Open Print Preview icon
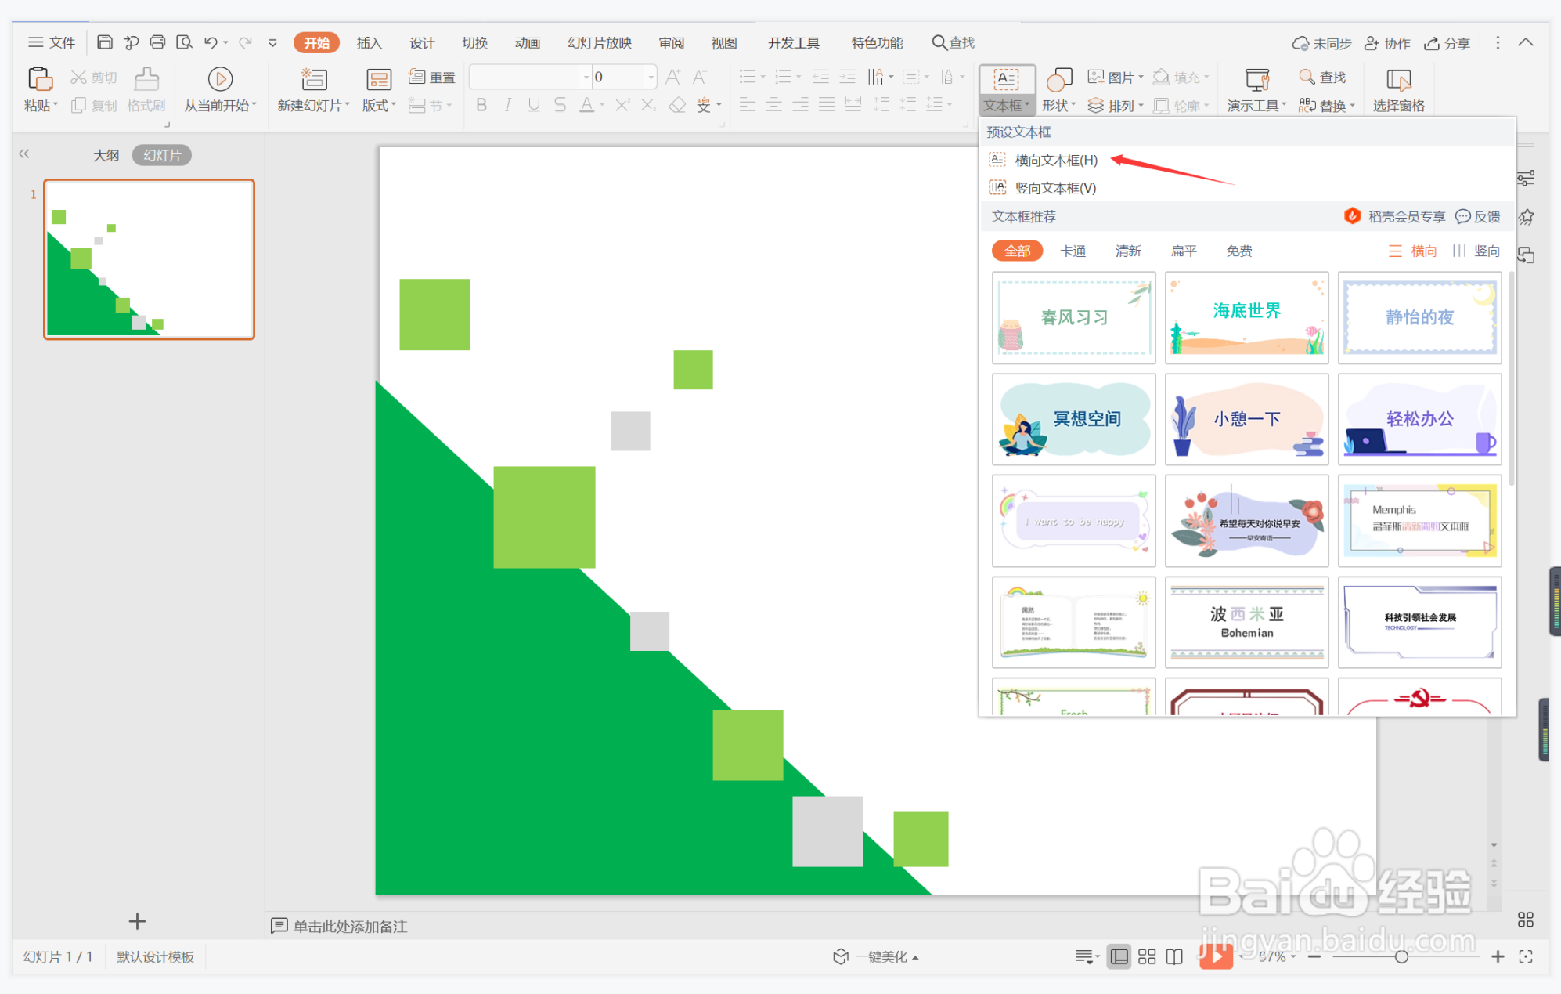Viewport: 1561px width, 994px height. coord(184,42)
